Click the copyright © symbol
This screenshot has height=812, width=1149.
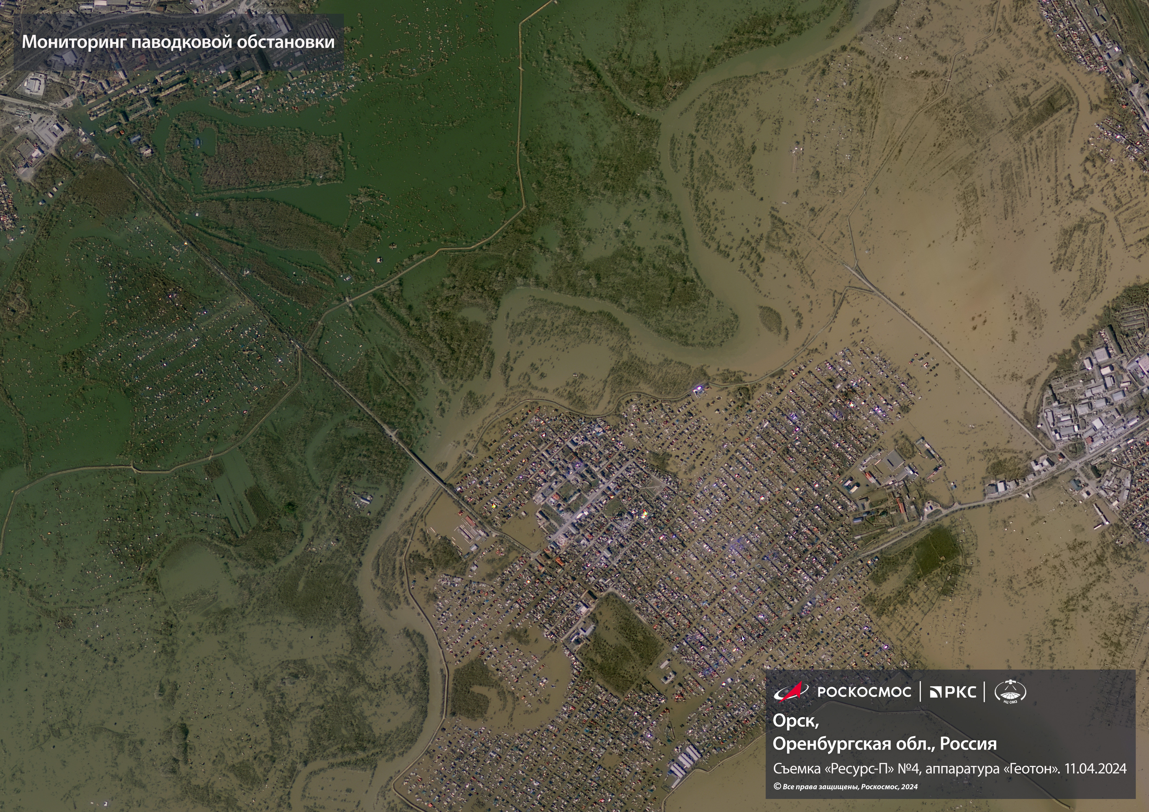click(x=777, y=786)
